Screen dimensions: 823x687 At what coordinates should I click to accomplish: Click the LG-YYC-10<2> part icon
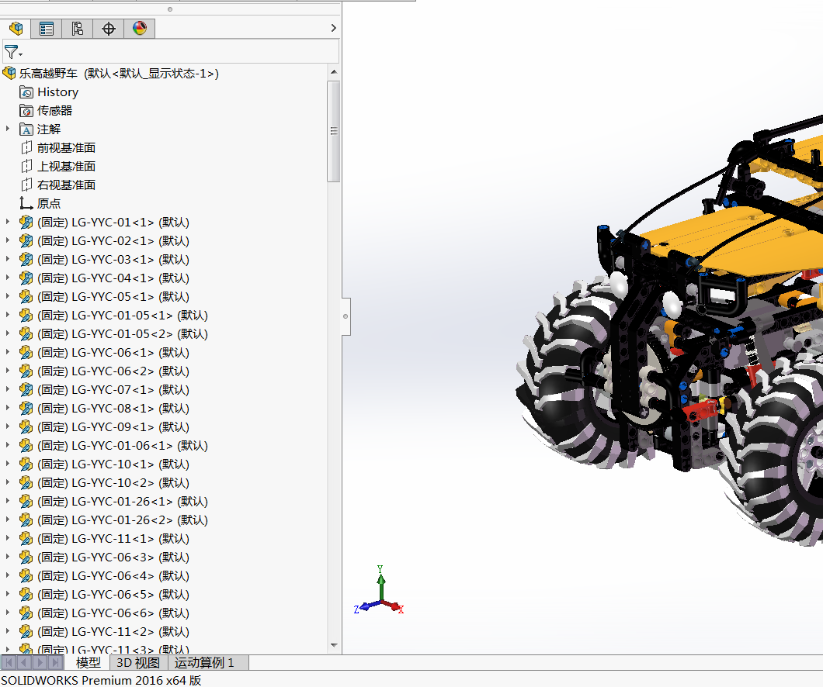(x=26, y=482)
